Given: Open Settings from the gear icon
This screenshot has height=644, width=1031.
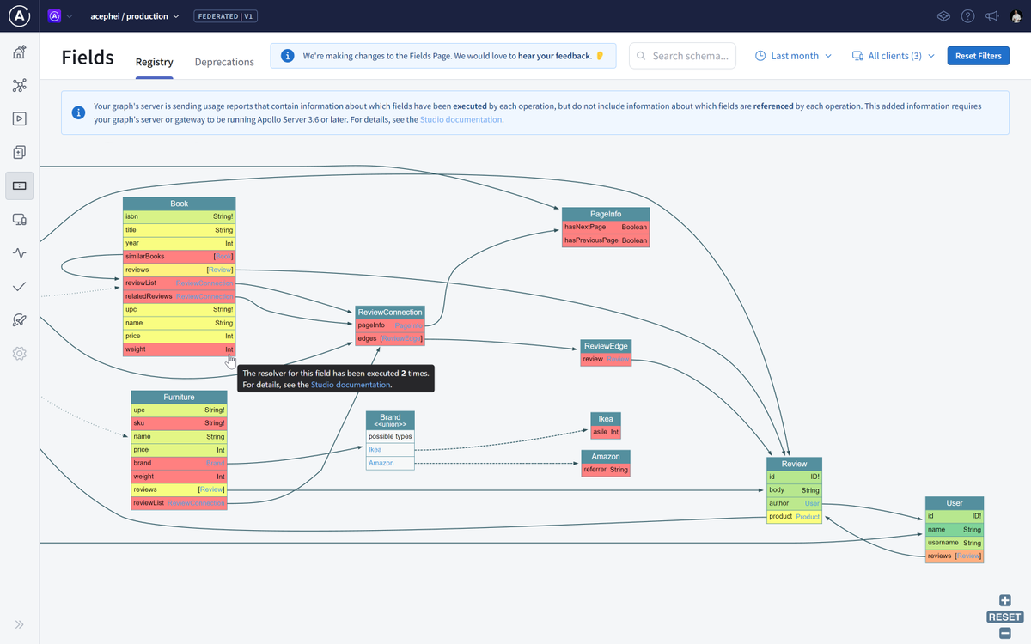Looking at the screenshot, I should pos(19,353).
